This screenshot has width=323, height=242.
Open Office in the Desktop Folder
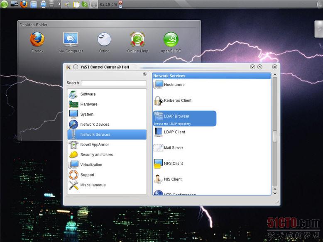tap(104, 42)
